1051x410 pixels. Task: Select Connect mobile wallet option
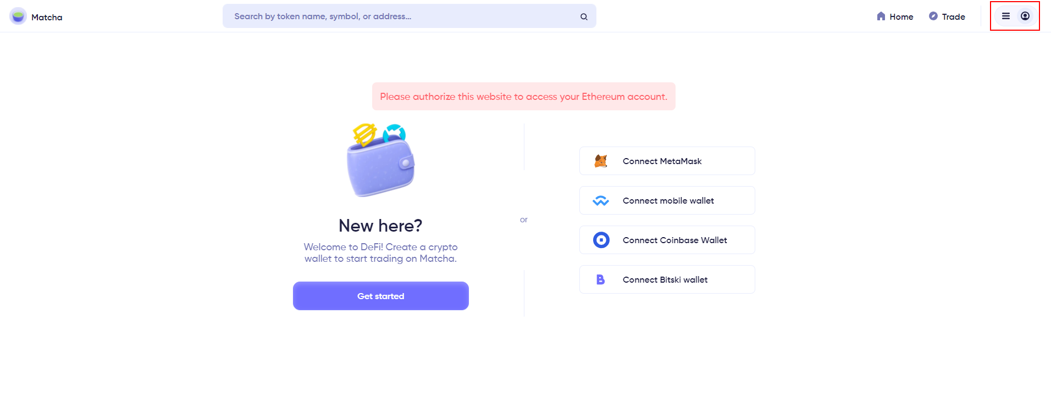coord(667,200)
